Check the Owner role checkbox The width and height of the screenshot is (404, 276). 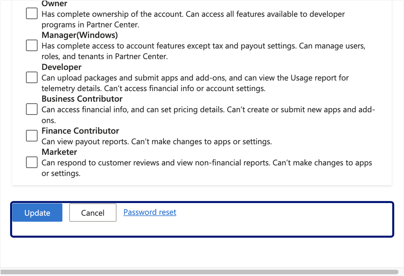pyautogui.click(x=32, y=13)
